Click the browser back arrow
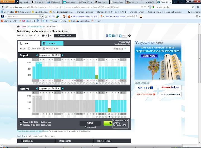Screen dimensions: 201x148 pos(3,7)
